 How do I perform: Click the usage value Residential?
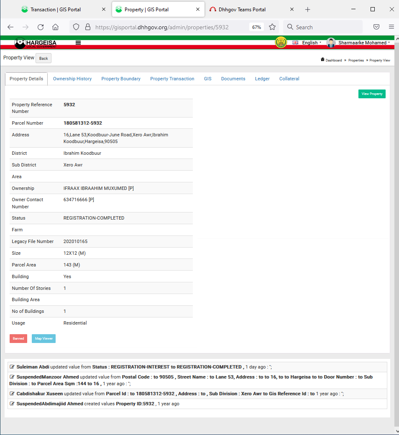[x=75, y=323]
